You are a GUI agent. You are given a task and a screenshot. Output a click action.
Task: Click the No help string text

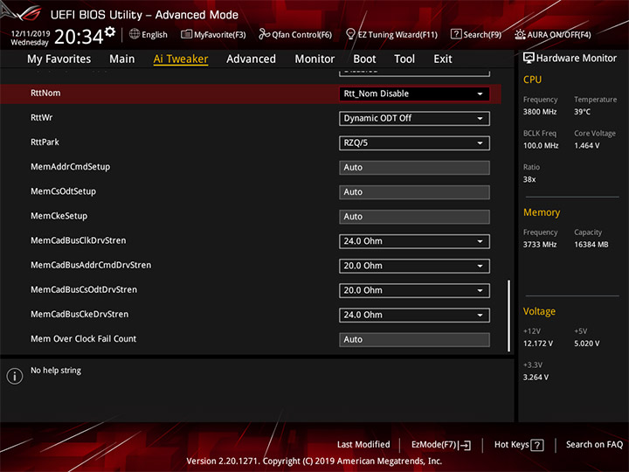pyautogui.click(x=56, y=371)
